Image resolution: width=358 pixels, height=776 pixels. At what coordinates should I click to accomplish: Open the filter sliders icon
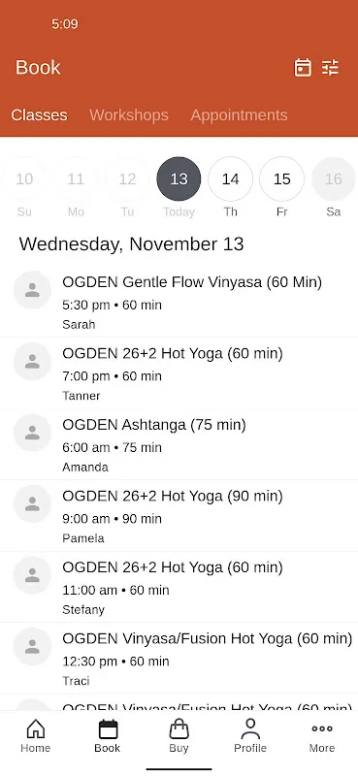pos(330,67)
